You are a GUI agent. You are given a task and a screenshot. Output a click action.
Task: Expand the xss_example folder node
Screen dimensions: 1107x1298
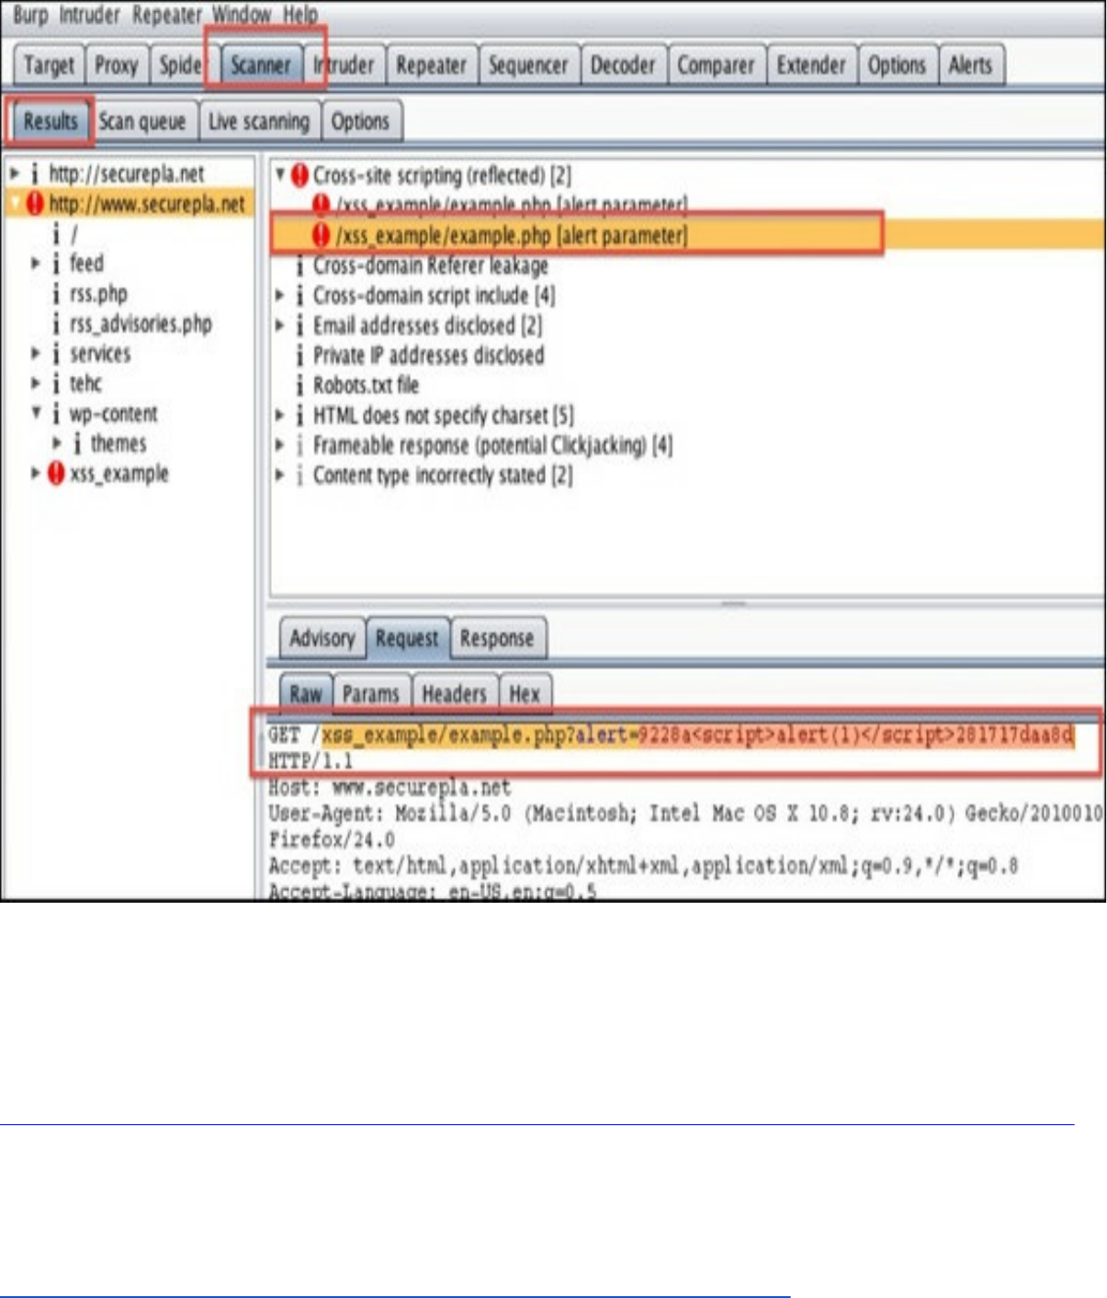(36, 473)
